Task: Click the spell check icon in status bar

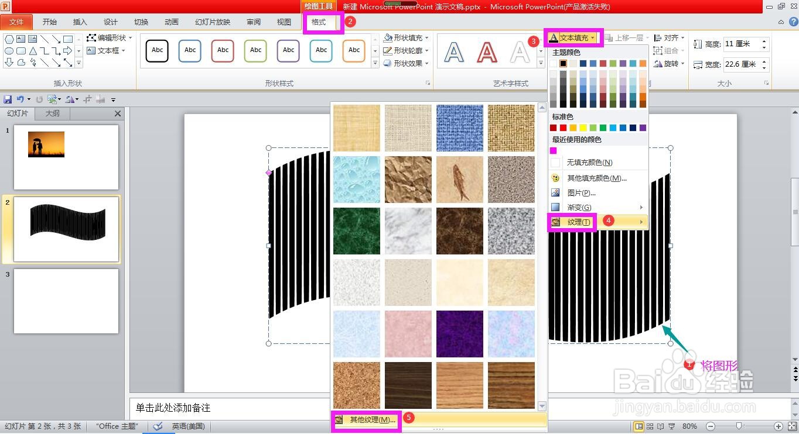Action: [157, 426]
